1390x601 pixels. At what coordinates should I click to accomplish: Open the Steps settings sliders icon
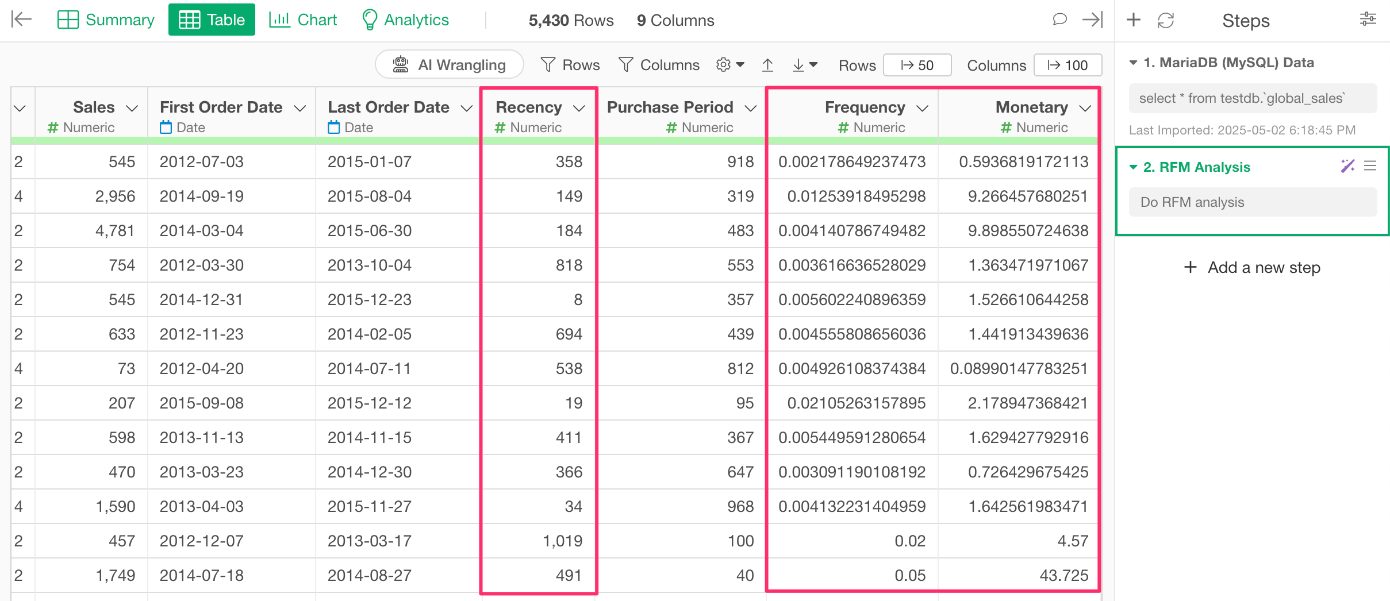tap(1368, 20)
